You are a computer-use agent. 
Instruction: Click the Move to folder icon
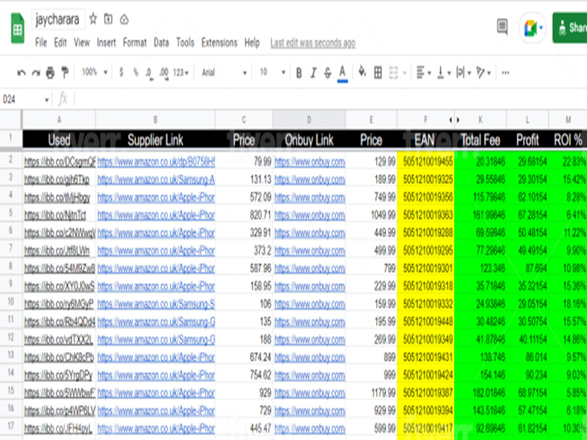pos(108,19)
